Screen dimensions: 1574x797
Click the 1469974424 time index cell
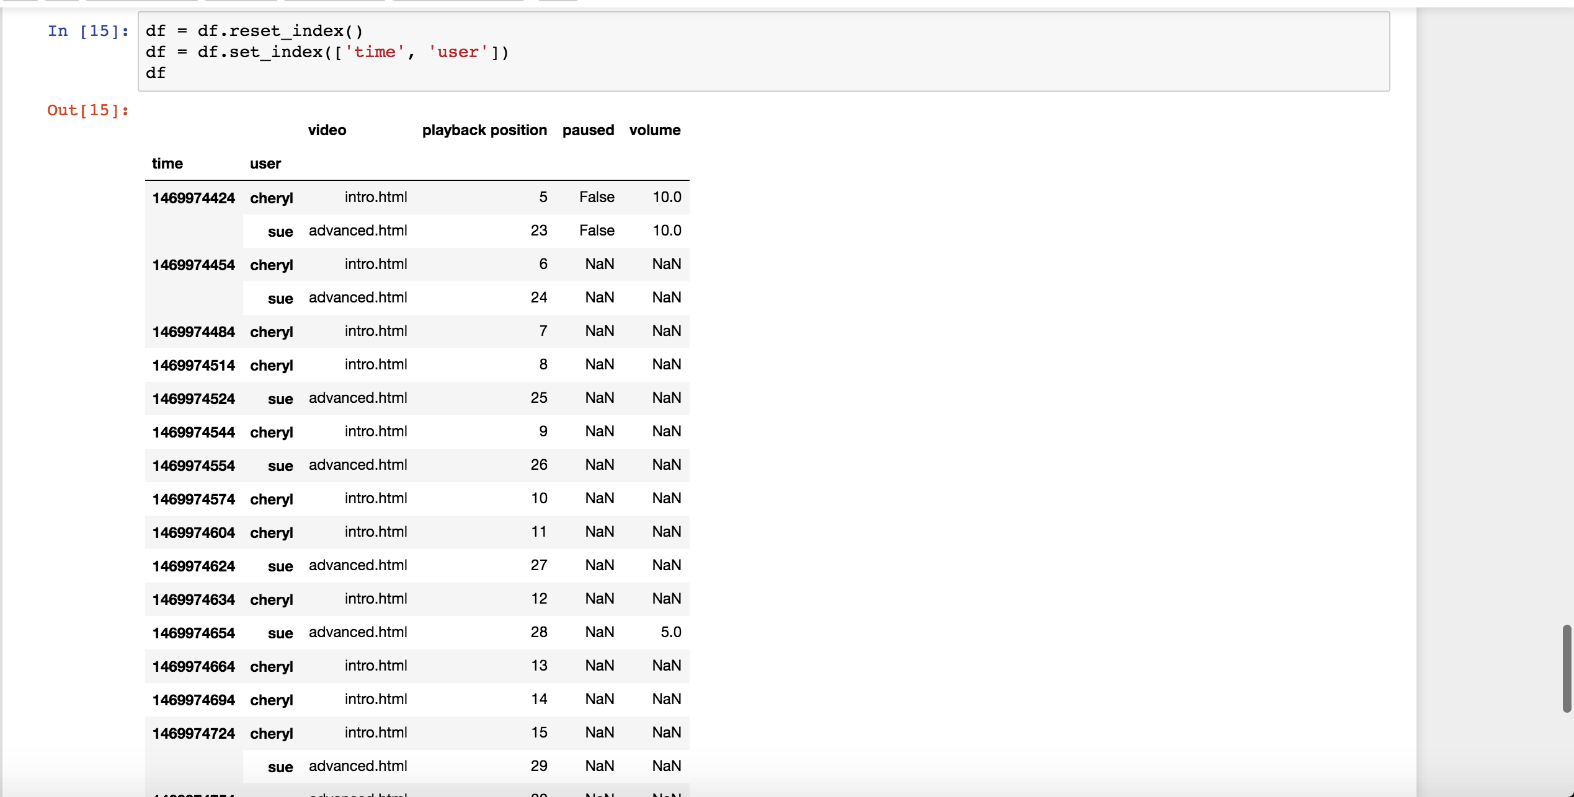pos(193,198)
